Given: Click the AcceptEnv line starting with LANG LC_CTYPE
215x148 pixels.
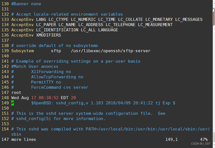Looking at the screenshot, I should (x=107, y=19).
